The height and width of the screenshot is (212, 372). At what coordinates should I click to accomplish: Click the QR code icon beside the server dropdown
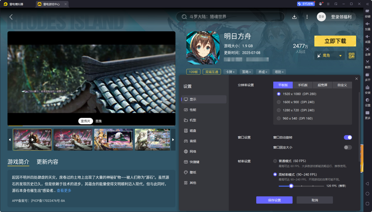352,55
